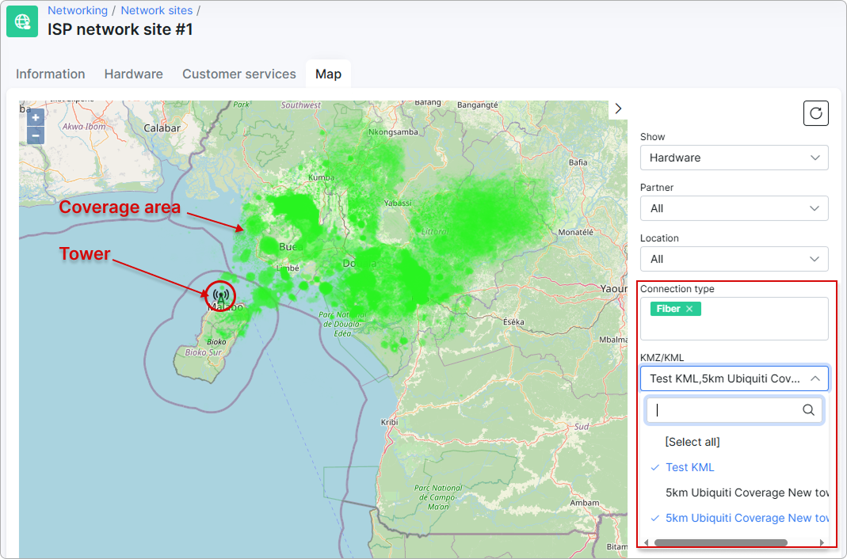The height and width of the screenshot is (559, 847).
Task: Select the tower marker on the map
Action: pyautogui.click(x=221, y=295)
